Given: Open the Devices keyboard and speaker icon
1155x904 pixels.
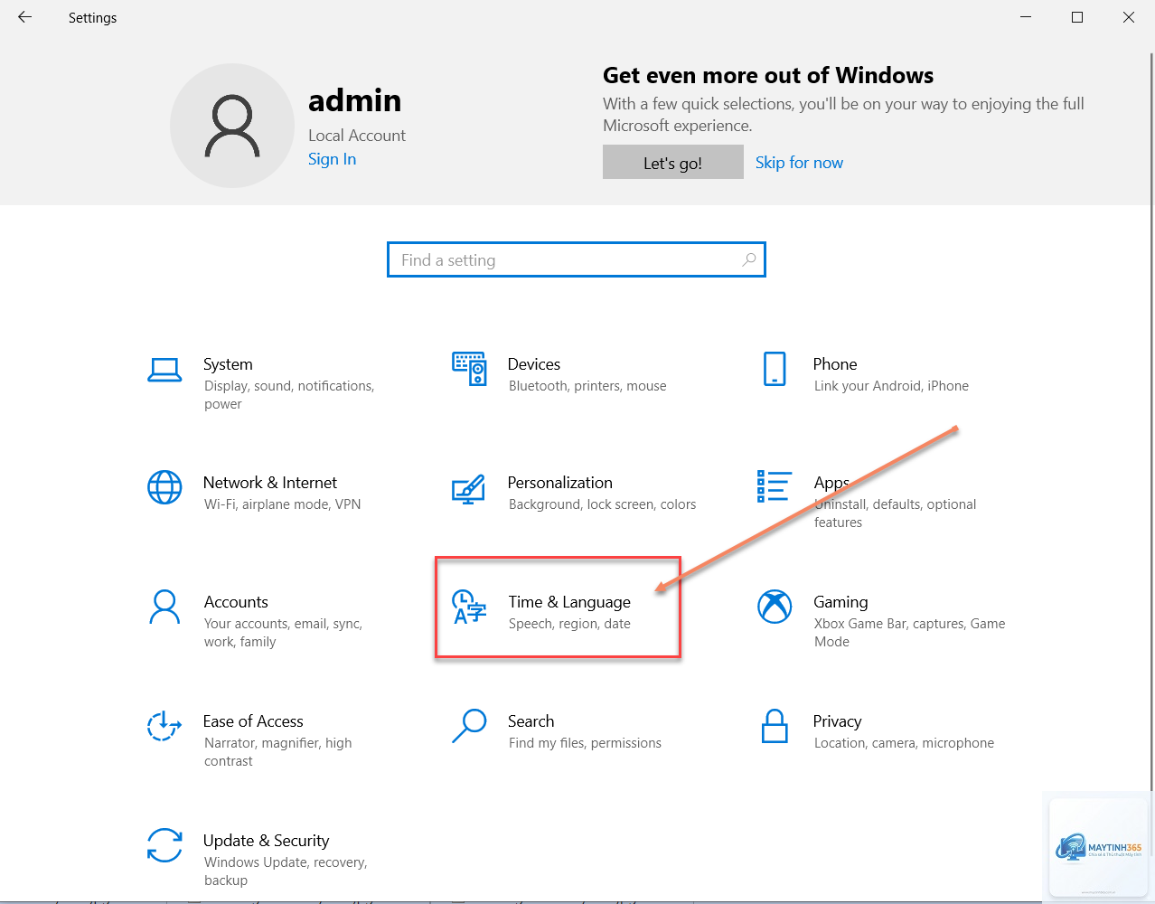Looking at the screenshot, I should pyautogui.click(x=469, y=369).
